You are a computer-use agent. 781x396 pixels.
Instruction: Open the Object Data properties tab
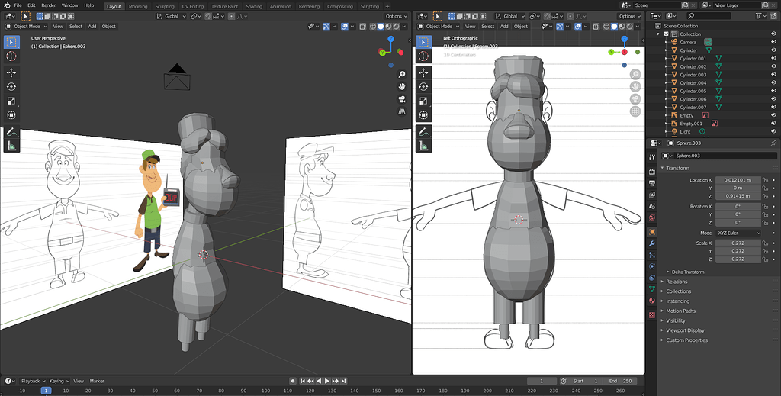[x=652, y=289]
